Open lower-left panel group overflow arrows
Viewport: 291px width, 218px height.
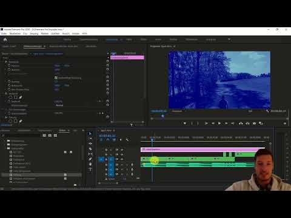pyautogui.click(x=83, y=130)
